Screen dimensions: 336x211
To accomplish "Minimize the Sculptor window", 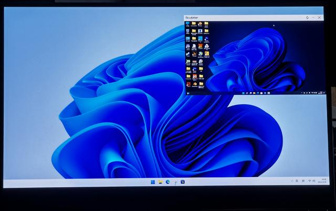I will (x=313, y=18).
